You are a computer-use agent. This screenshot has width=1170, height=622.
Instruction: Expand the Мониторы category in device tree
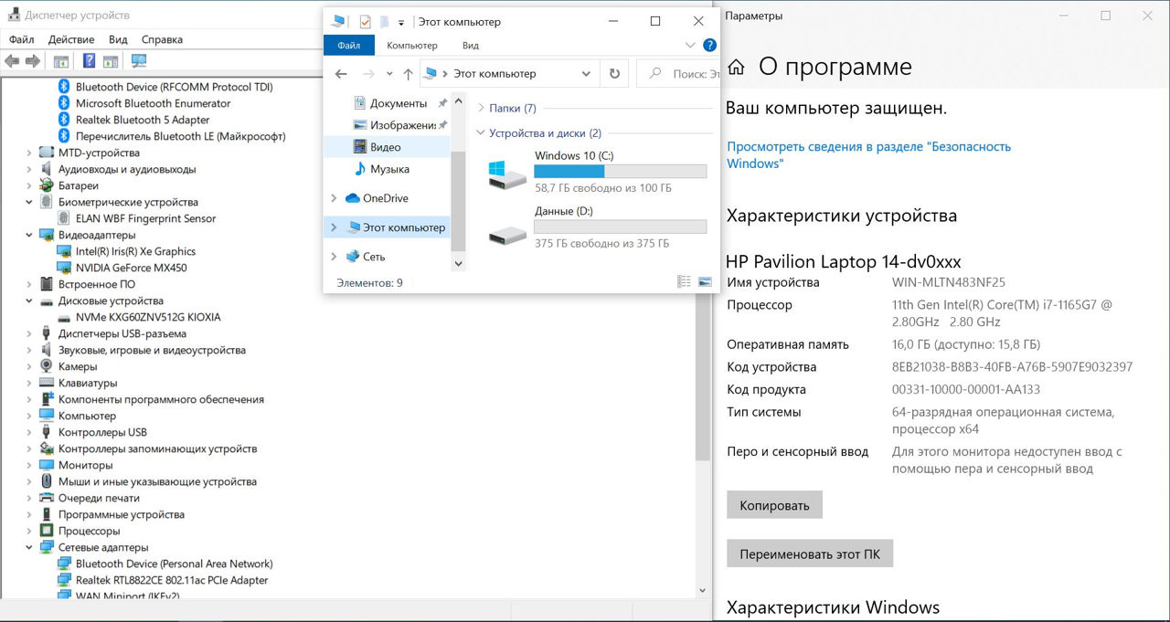click(x=29, y=465)
